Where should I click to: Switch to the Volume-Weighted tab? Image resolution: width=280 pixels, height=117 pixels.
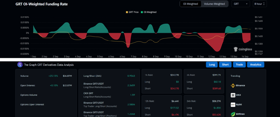click(214, 4)
